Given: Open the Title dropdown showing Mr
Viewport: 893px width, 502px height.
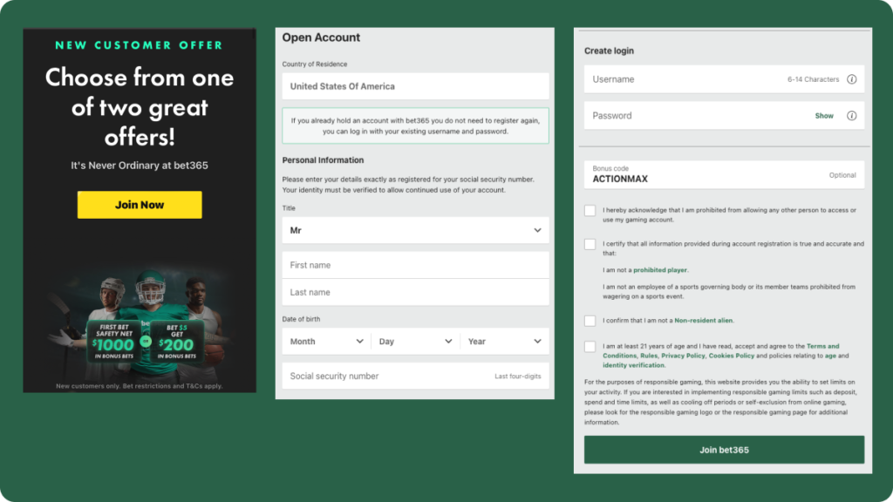Looking at the screenshot, I should click(415, 230).
